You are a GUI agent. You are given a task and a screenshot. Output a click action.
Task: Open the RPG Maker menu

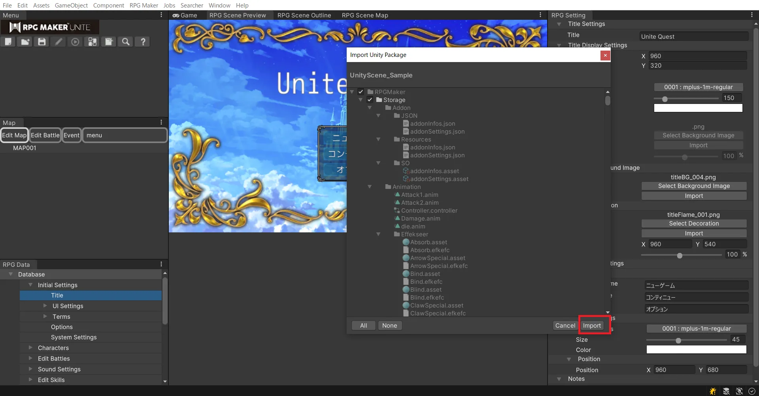point(143,5)
